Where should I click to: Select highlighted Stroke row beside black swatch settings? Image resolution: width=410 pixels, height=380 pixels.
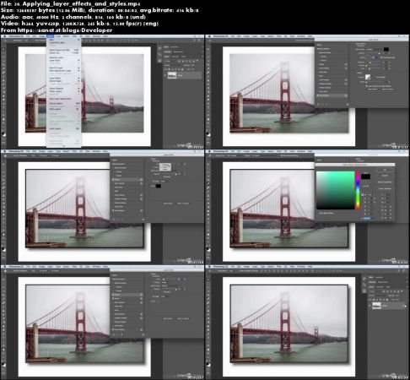point(127,179)
